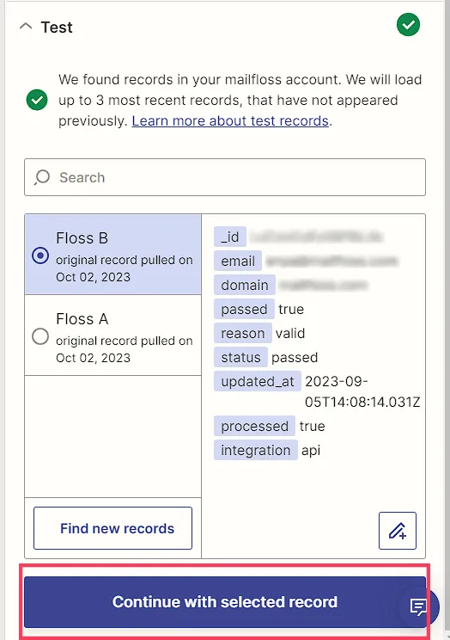450x640 pixels.
Task: Select the Floss A radio button
Action: pyautogui.click(x=40, y=336)
